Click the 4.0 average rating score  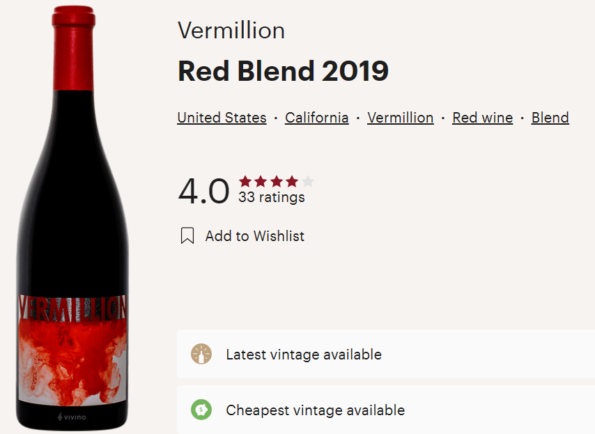coord(203,191)
